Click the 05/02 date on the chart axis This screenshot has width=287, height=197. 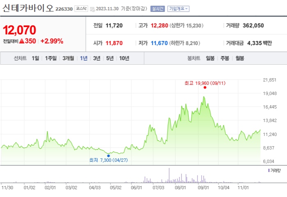pyautogui.click(x=116, y=188)
